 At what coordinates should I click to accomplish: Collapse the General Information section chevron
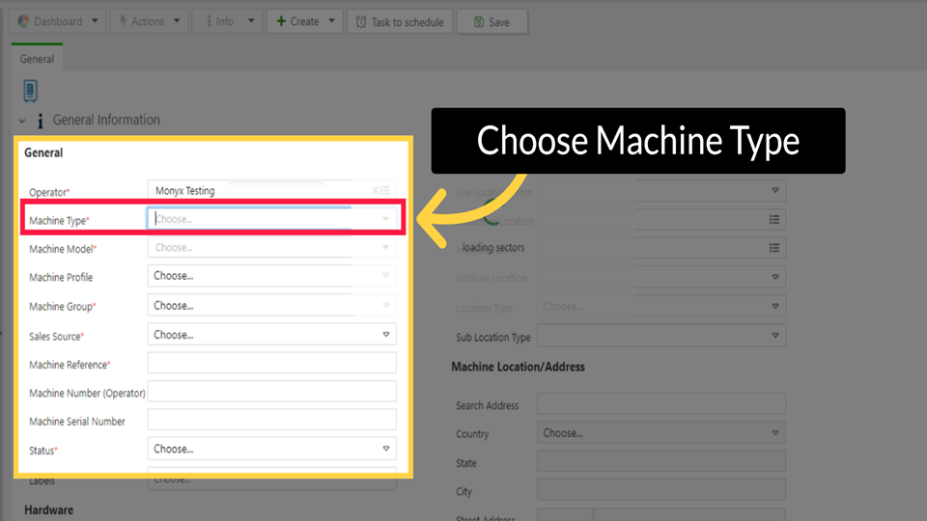(x=22, y=121)
